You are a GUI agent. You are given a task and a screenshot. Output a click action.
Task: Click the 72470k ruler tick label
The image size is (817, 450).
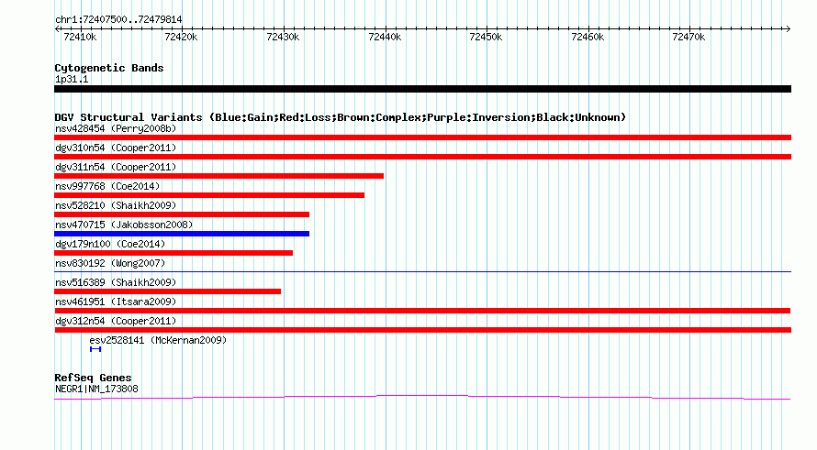688,37
